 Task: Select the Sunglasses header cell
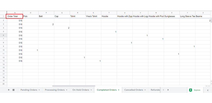[172, 16]
